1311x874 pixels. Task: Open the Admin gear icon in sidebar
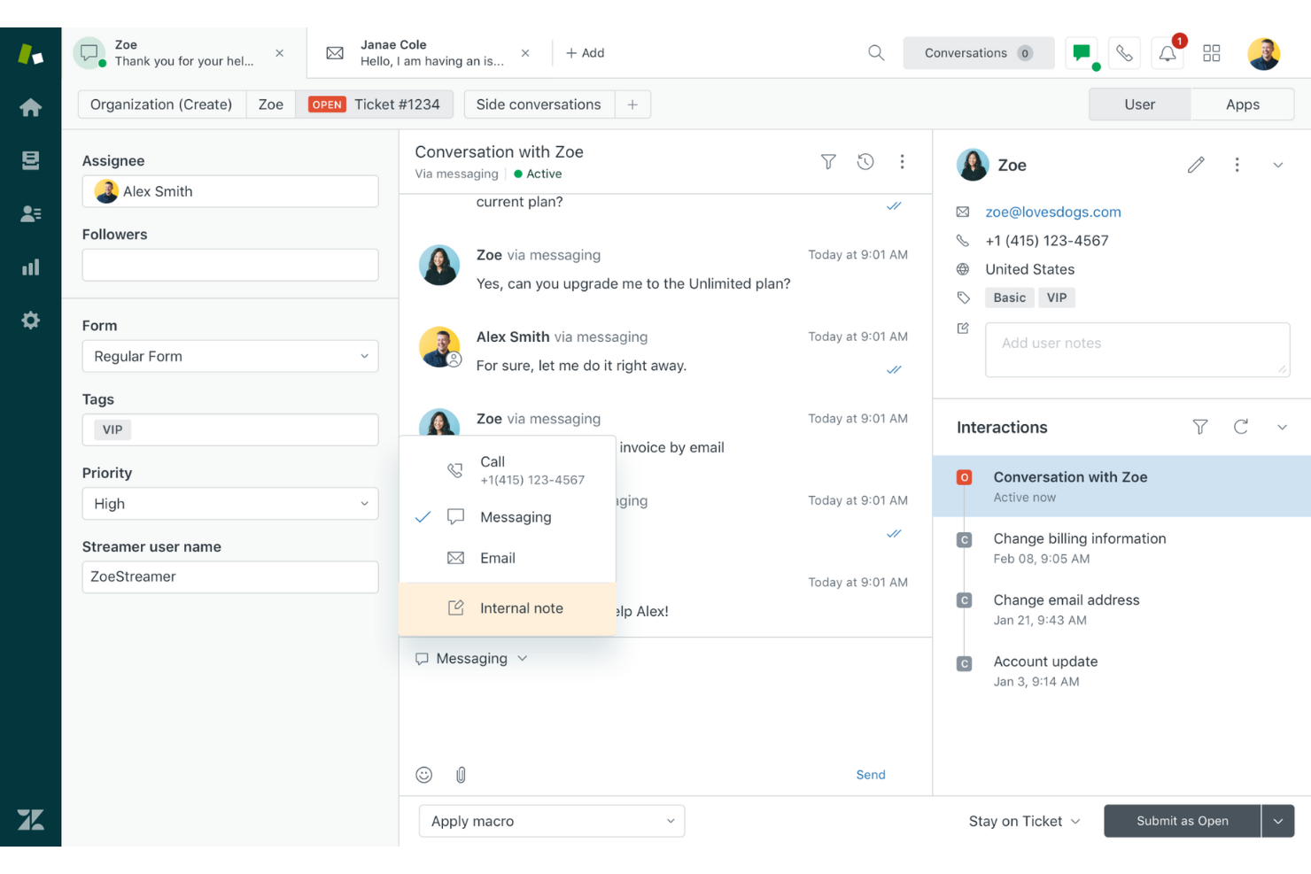(30, 321)
